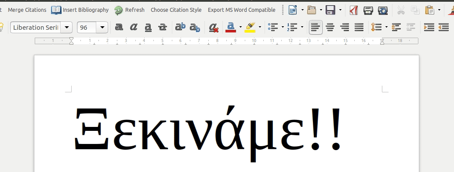This screenshot has width=454, height=172.
Task: Toggle the bullet list icon
Action: tap(273, 28)
